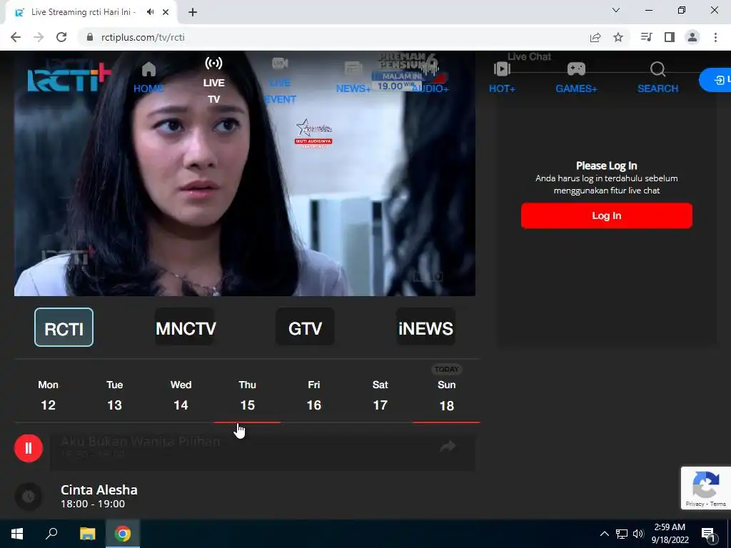Click the blue login button at top right

[716, 80]
